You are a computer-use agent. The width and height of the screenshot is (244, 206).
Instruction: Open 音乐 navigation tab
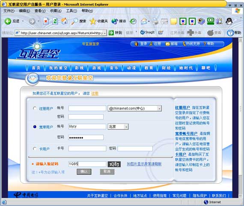coord(114,68)
